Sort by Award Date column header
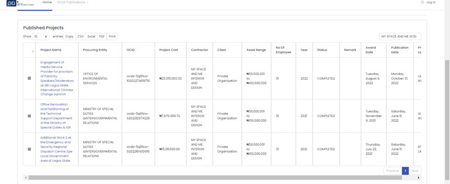 pos(374,50)
